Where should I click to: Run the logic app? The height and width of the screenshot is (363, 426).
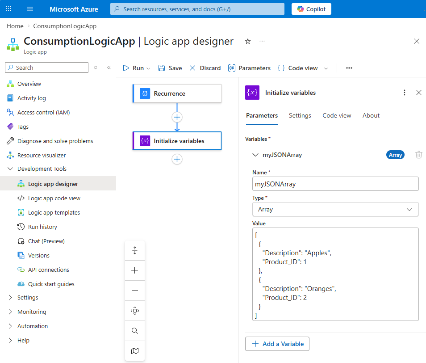click(134, 68)
